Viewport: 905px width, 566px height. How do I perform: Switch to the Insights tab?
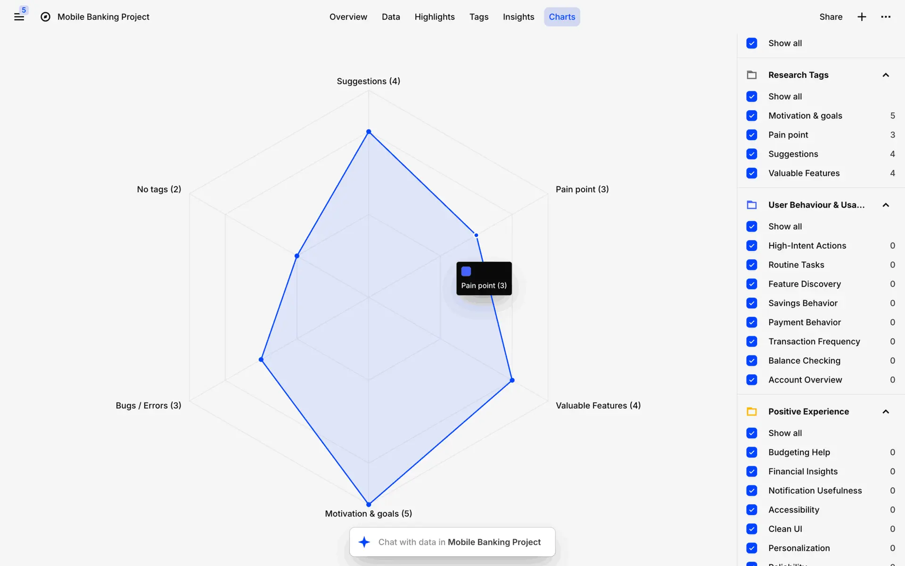click(518, 17)
